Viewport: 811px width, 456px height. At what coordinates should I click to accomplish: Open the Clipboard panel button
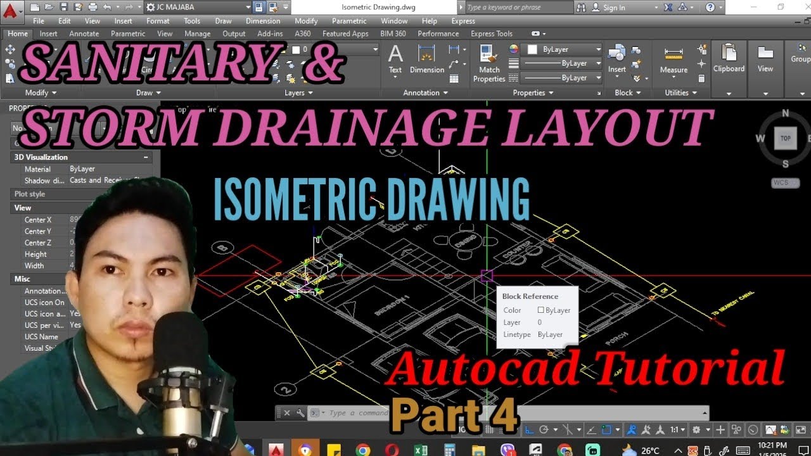[x=729, y=68]
